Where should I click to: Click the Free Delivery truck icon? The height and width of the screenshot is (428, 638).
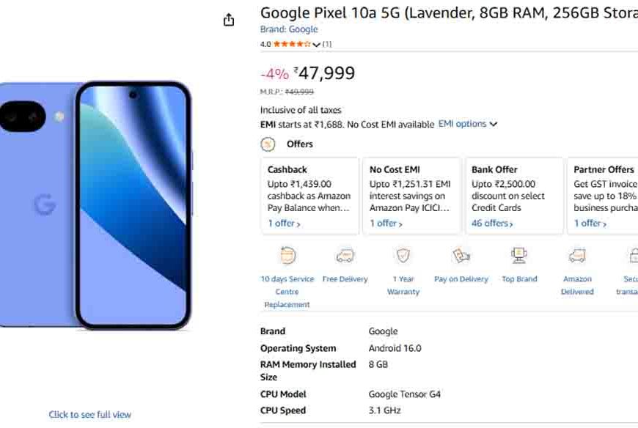click(345, 256)
